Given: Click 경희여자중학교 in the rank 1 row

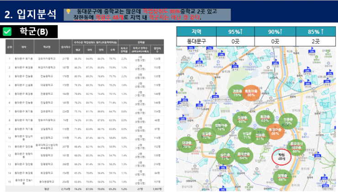Looking at the screenshot, I should [x=47, y=58].
